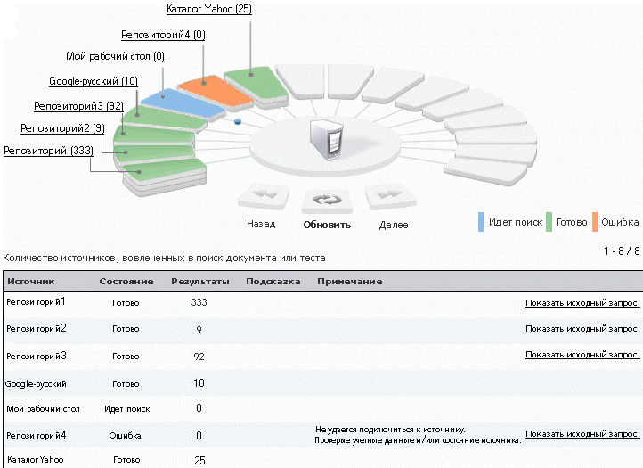The width and height of the screenshot is (643, 468).
Task: Open the Каталог Yahoo (25) label link
Action: coord(209,9)
